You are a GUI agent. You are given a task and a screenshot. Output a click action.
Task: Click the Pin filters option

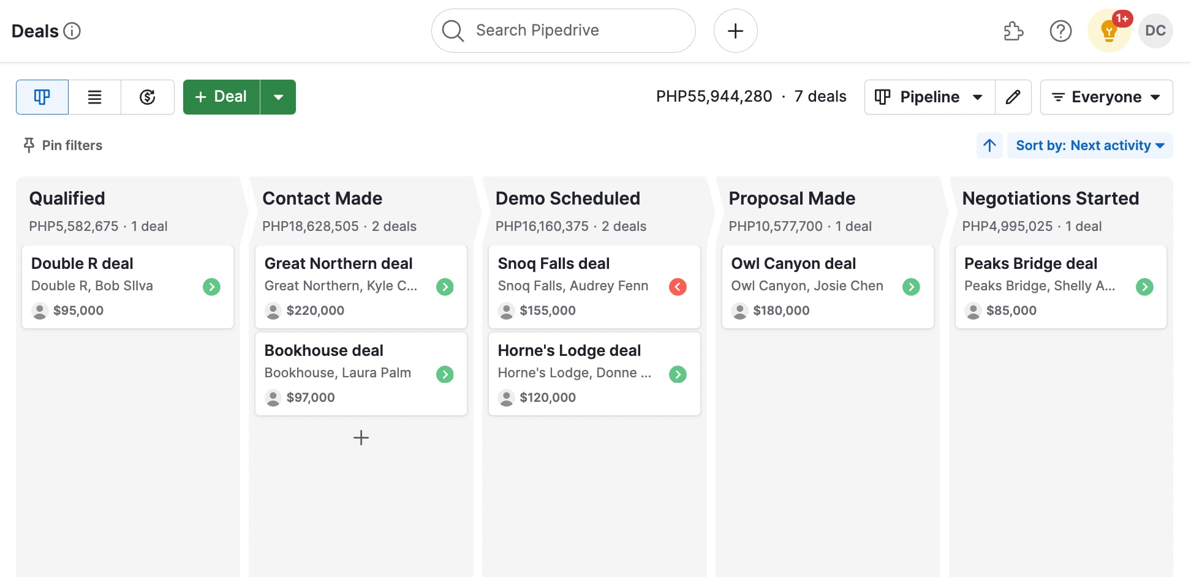tap(61, 145)
